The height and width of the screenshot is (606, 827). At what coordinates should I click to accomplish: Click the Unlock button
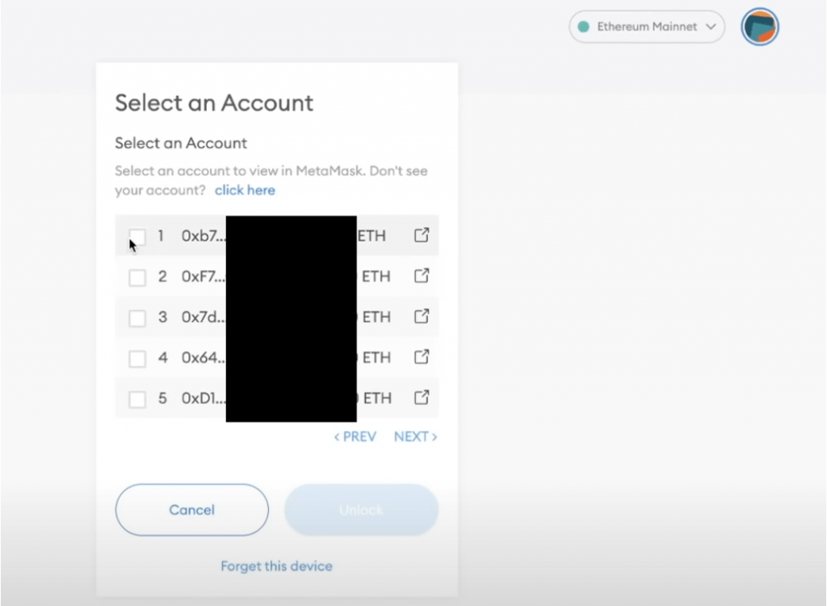(361, 510)
